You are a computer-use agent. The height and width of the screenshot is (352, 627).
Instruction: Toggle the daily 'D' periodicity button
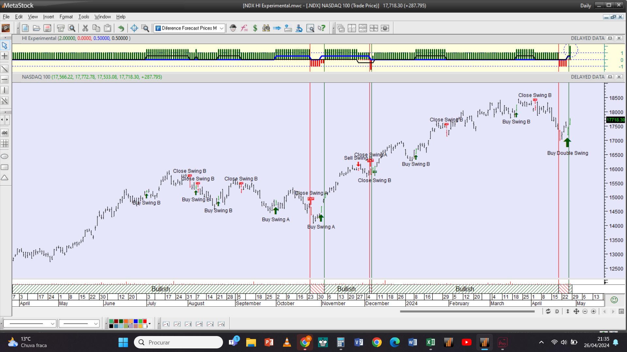coord(557,311)
